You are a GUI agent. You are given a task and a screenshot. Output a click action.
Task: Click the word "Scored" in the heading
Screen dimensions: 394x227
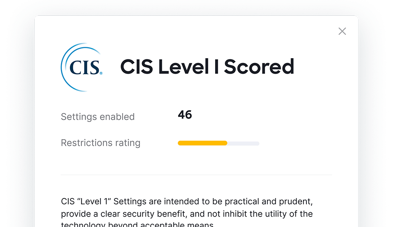click(259, 67)
